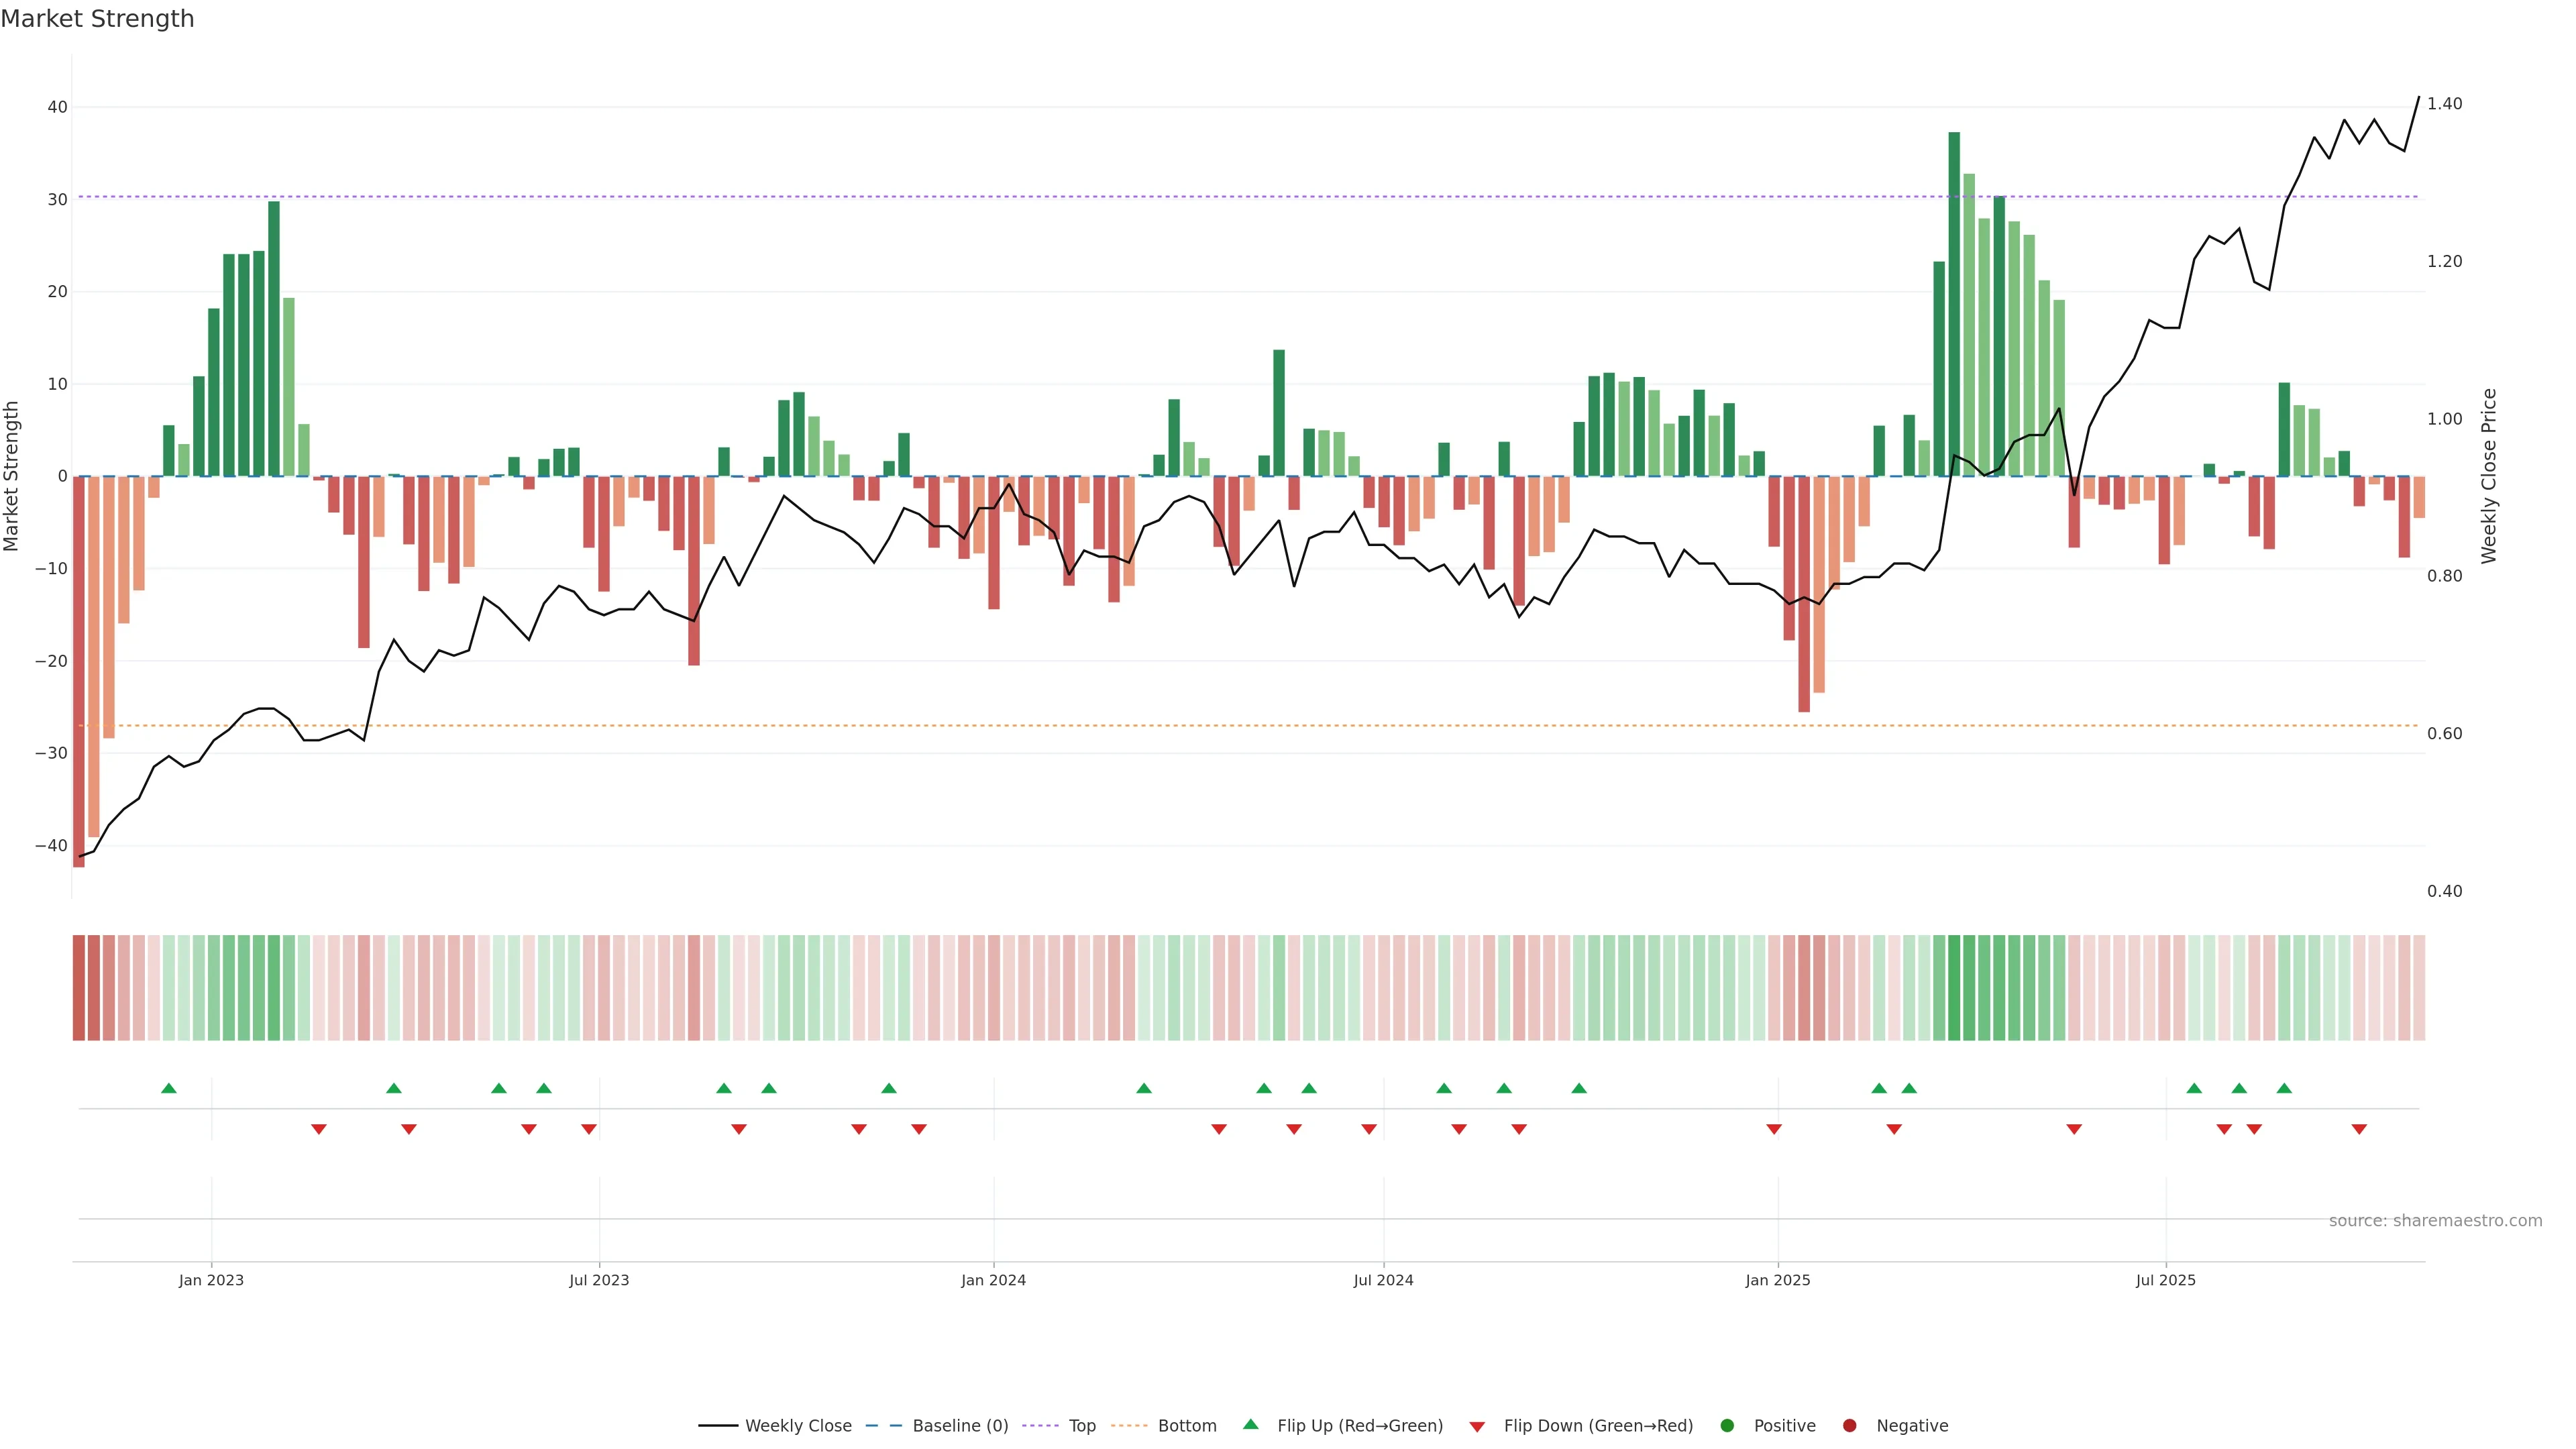Image resolution: width=2576 pixels, height=1449 pixels.
Task: Click the green Positive legend dot
Action: point(1727,1426)
